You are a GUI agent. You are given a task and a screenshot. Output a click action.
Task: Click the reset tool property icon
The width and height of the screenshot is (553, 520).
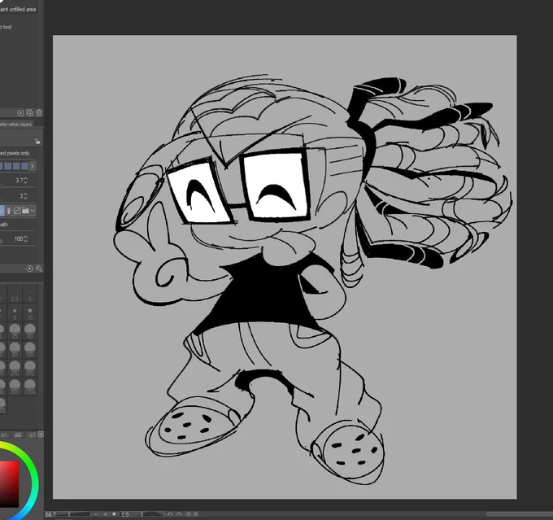click(29, 269)
